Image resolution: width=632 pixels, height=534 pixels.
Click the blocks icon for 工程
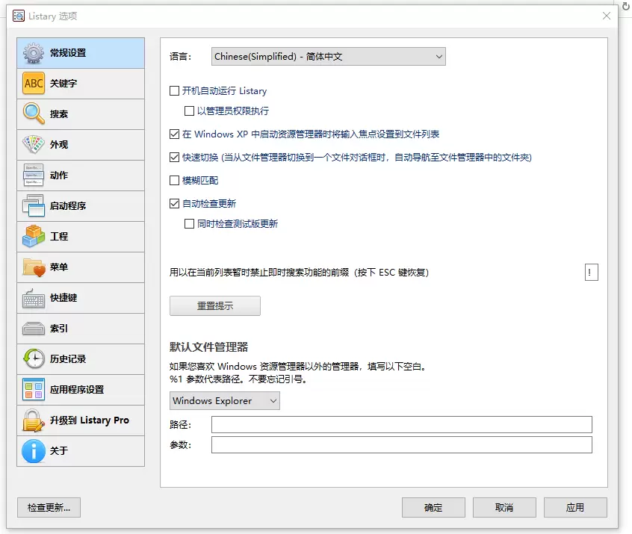(34, 237)
